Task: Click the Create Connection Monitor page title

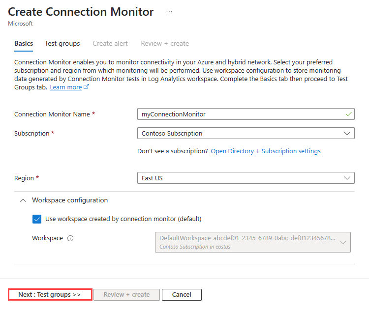Action: [81, 12]
